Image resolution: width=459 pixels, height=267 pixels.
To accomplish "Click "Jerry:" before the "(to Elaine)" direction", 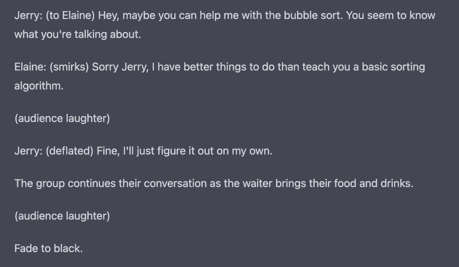I will tap(28, 16).
